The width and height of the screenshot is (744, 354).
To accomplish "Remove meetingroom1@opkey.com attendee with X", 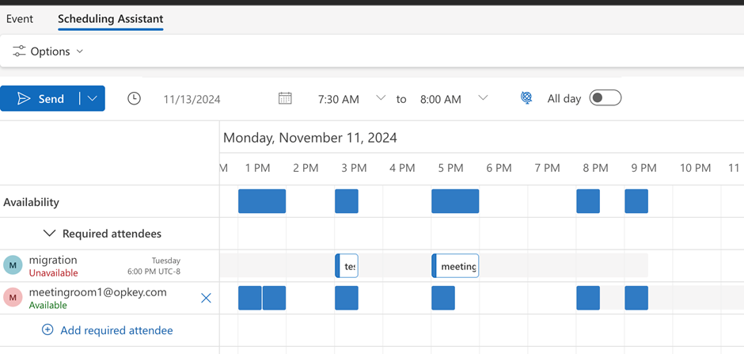I will [206, 298].
